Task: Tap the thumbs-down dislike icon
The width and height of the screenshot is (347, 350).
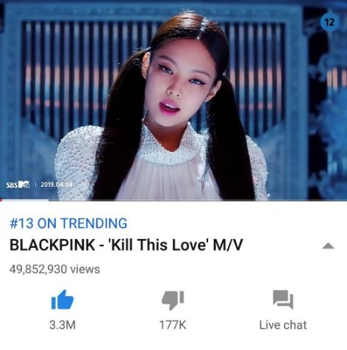Action: pyautogui.click(x=173, y=300)
